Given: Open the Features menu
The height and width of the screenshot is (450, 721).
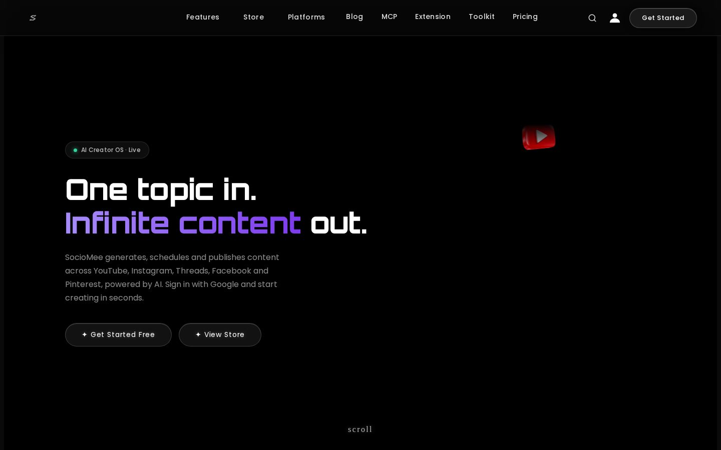Looking at the screenshot, I should (x=203, y=17).
